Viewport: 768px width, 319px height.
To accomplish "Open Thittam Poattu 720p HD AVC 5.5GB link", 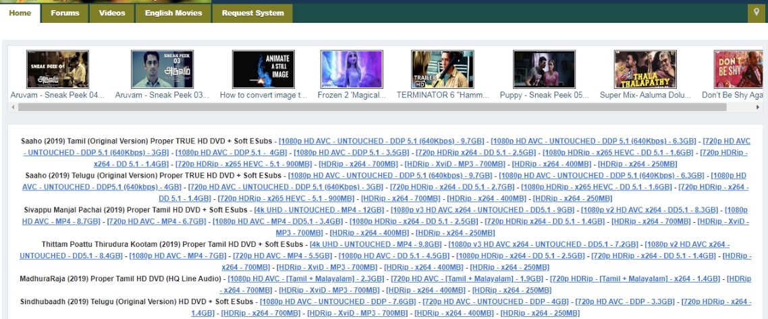I will point(283,256).
